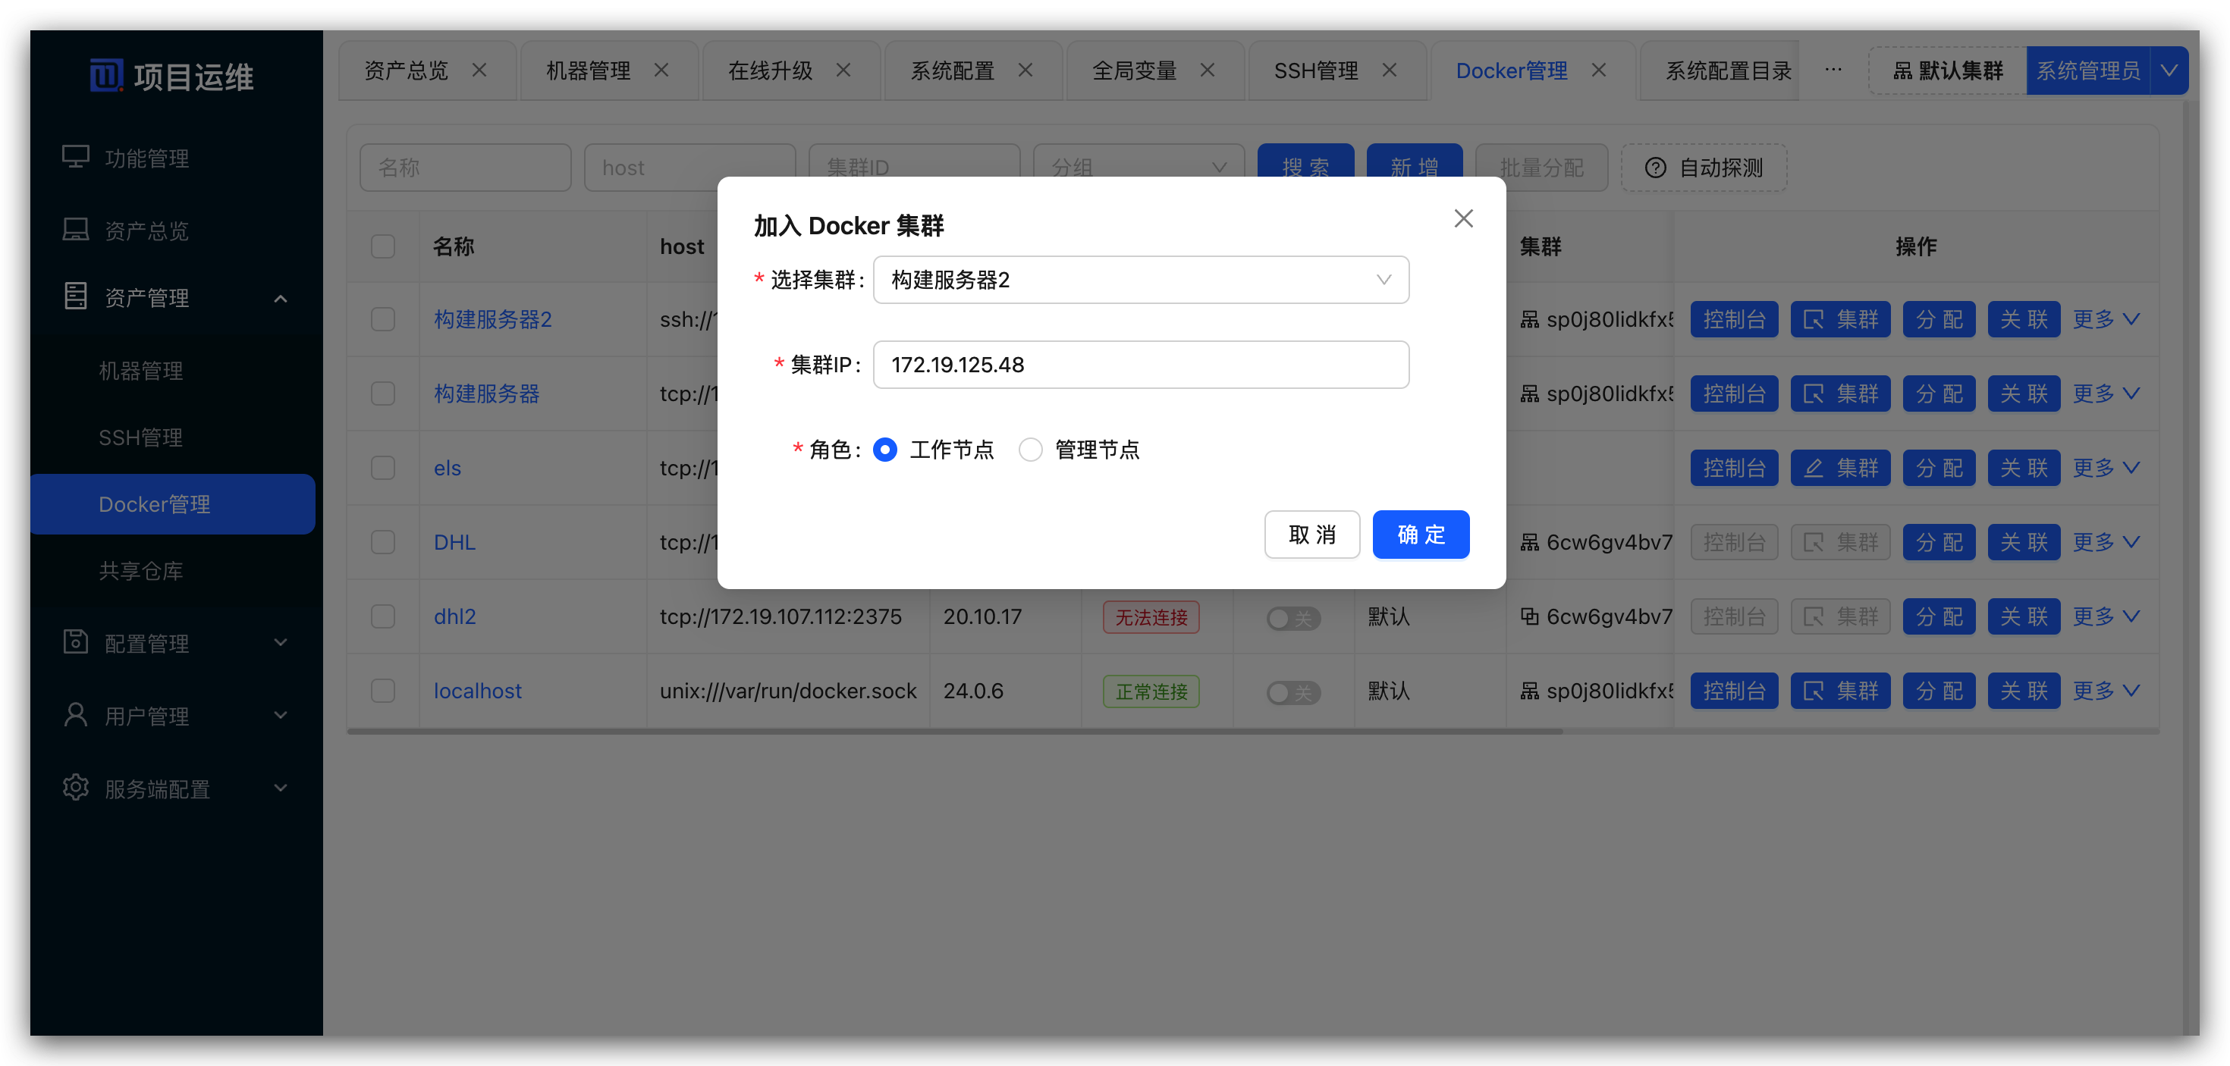Image resolution: width=2230 pixels, height=1066 pixels.
Task: Select 工作节点 role radio button
Action: (884, 449)
